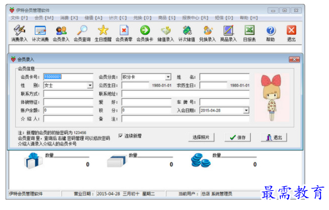The height and width of the screenshot is (210, 329).
Task: Open the 报表中心 [R] menu
Action: [195, 18]
